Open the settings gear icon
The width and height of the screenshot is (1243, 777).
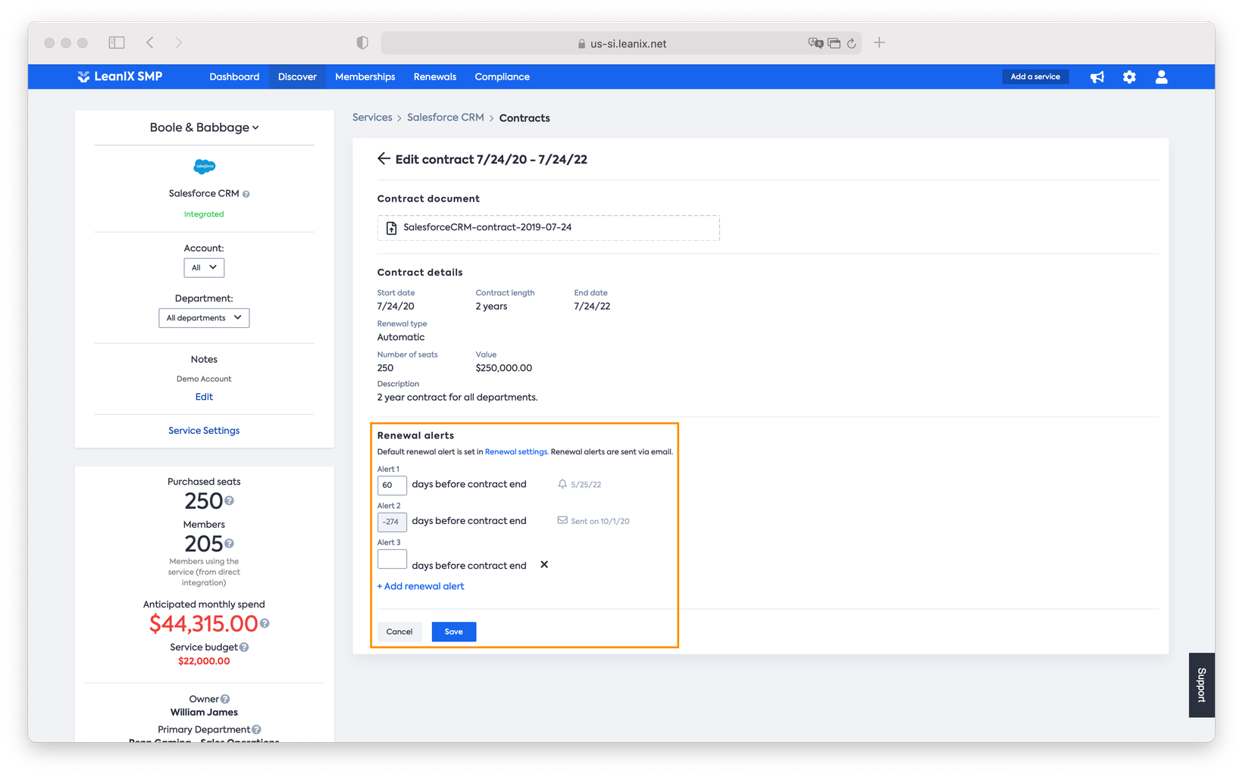click(x=1129, y=77)
